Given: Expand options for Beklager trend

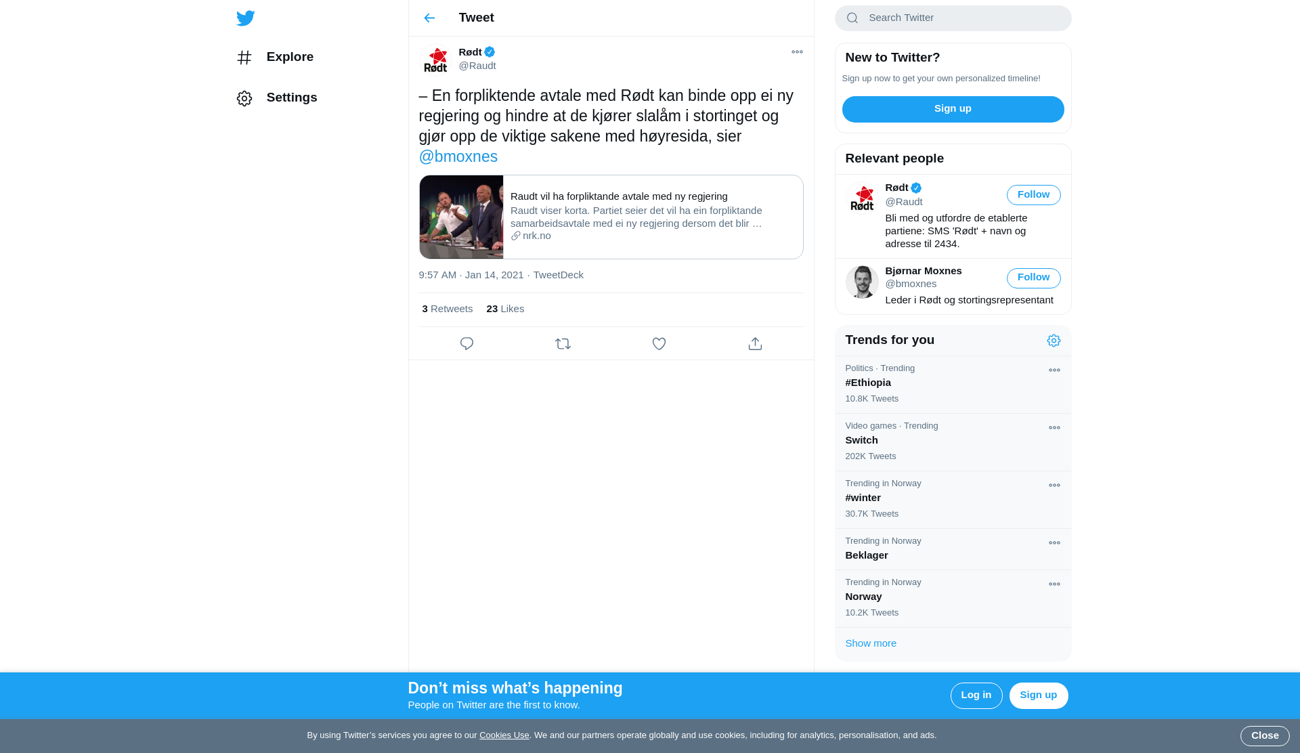Looking at the screenshot, I should [1054, 543].
